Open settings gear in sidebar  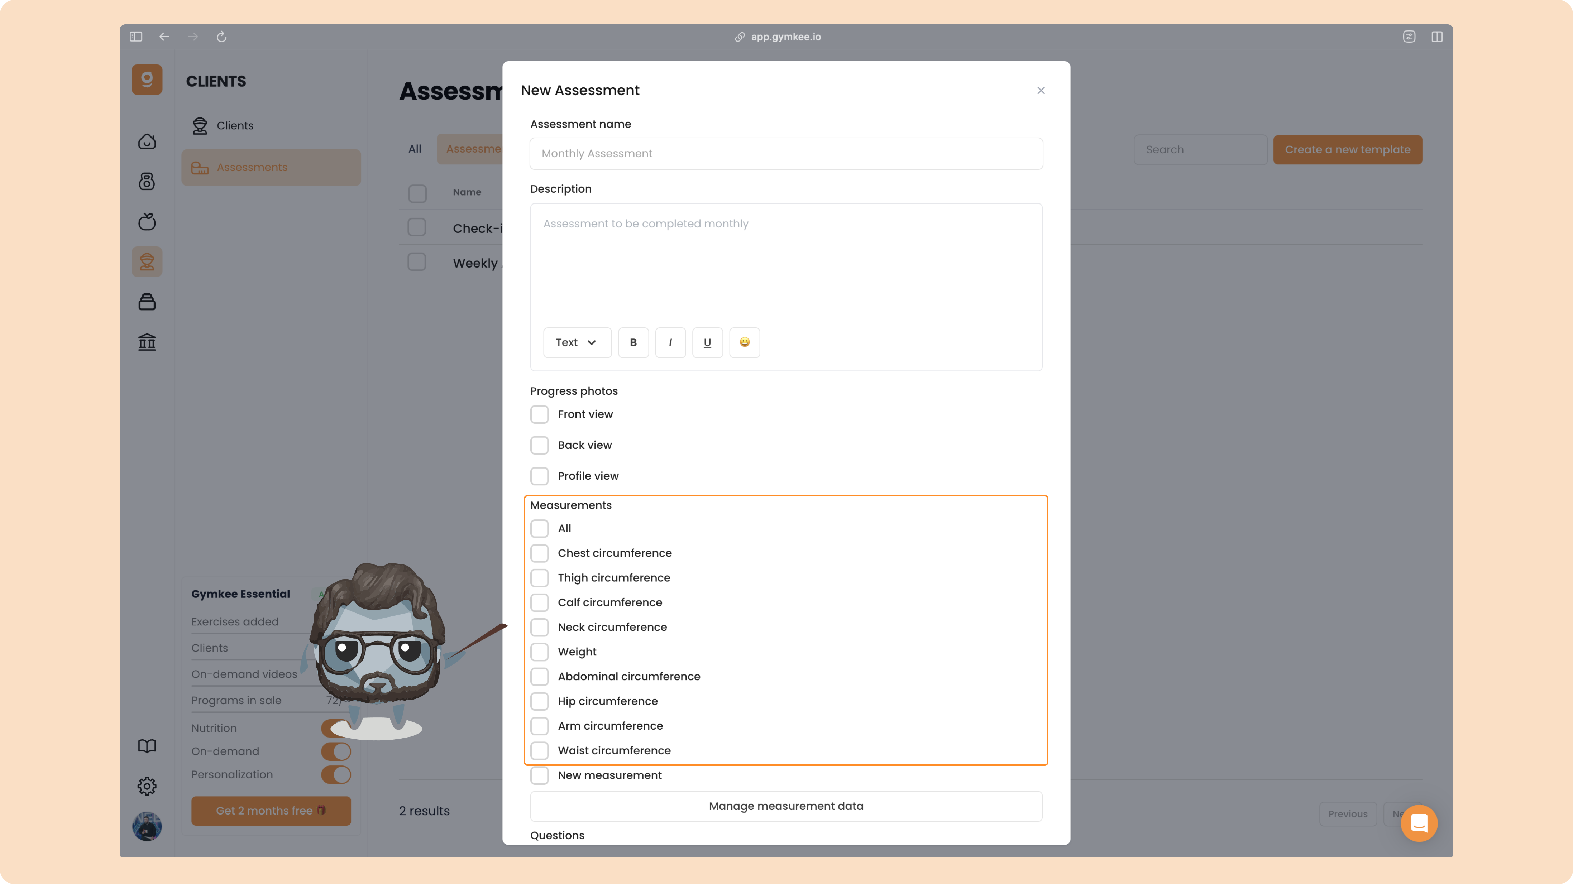point(147,786)
